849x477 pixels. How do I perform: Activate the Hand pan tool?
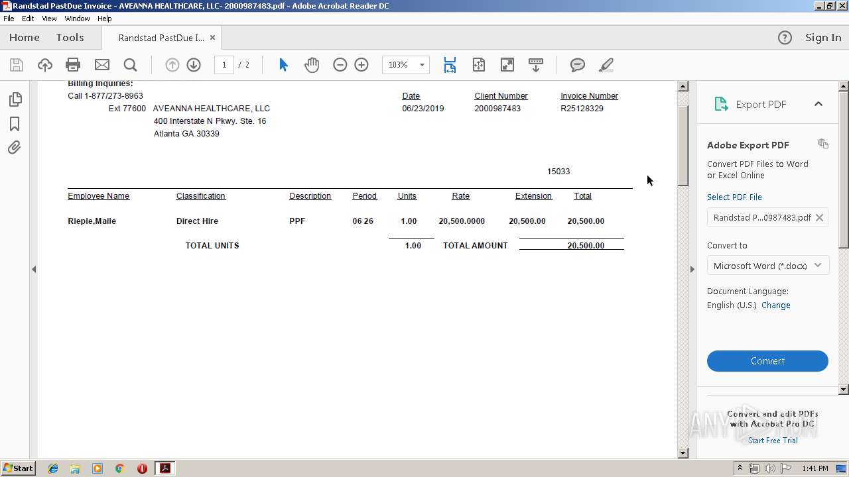click(312, 65)
